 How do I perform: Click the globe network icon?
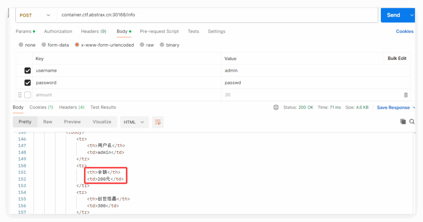click(x=276, y=107)
